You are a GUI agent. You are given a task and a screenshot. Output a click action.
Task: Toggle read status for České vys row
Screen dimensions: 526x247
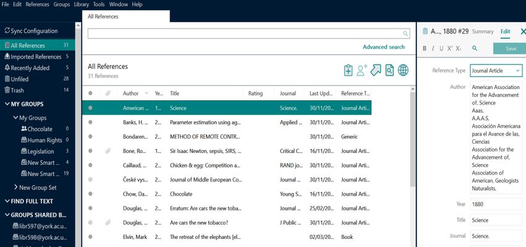click(x=90, y=180)
